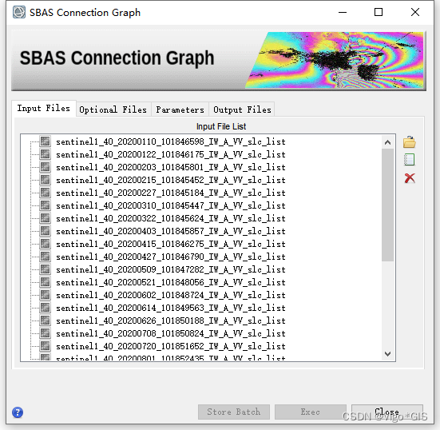Image resolution: width=440 pixels, height=430 pixels.
Task: Select sentinel1_40_20200227_101845184_IW_A_VV_slc_list
Action: coord(171,193)
